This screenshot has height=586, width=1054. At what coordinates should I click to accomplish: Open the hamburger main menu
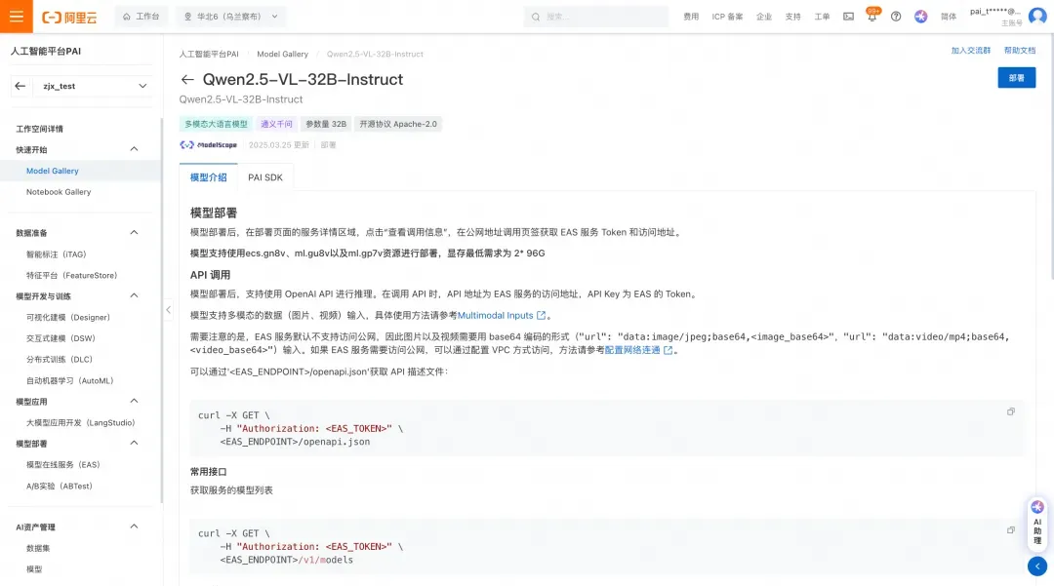[17, 17]
